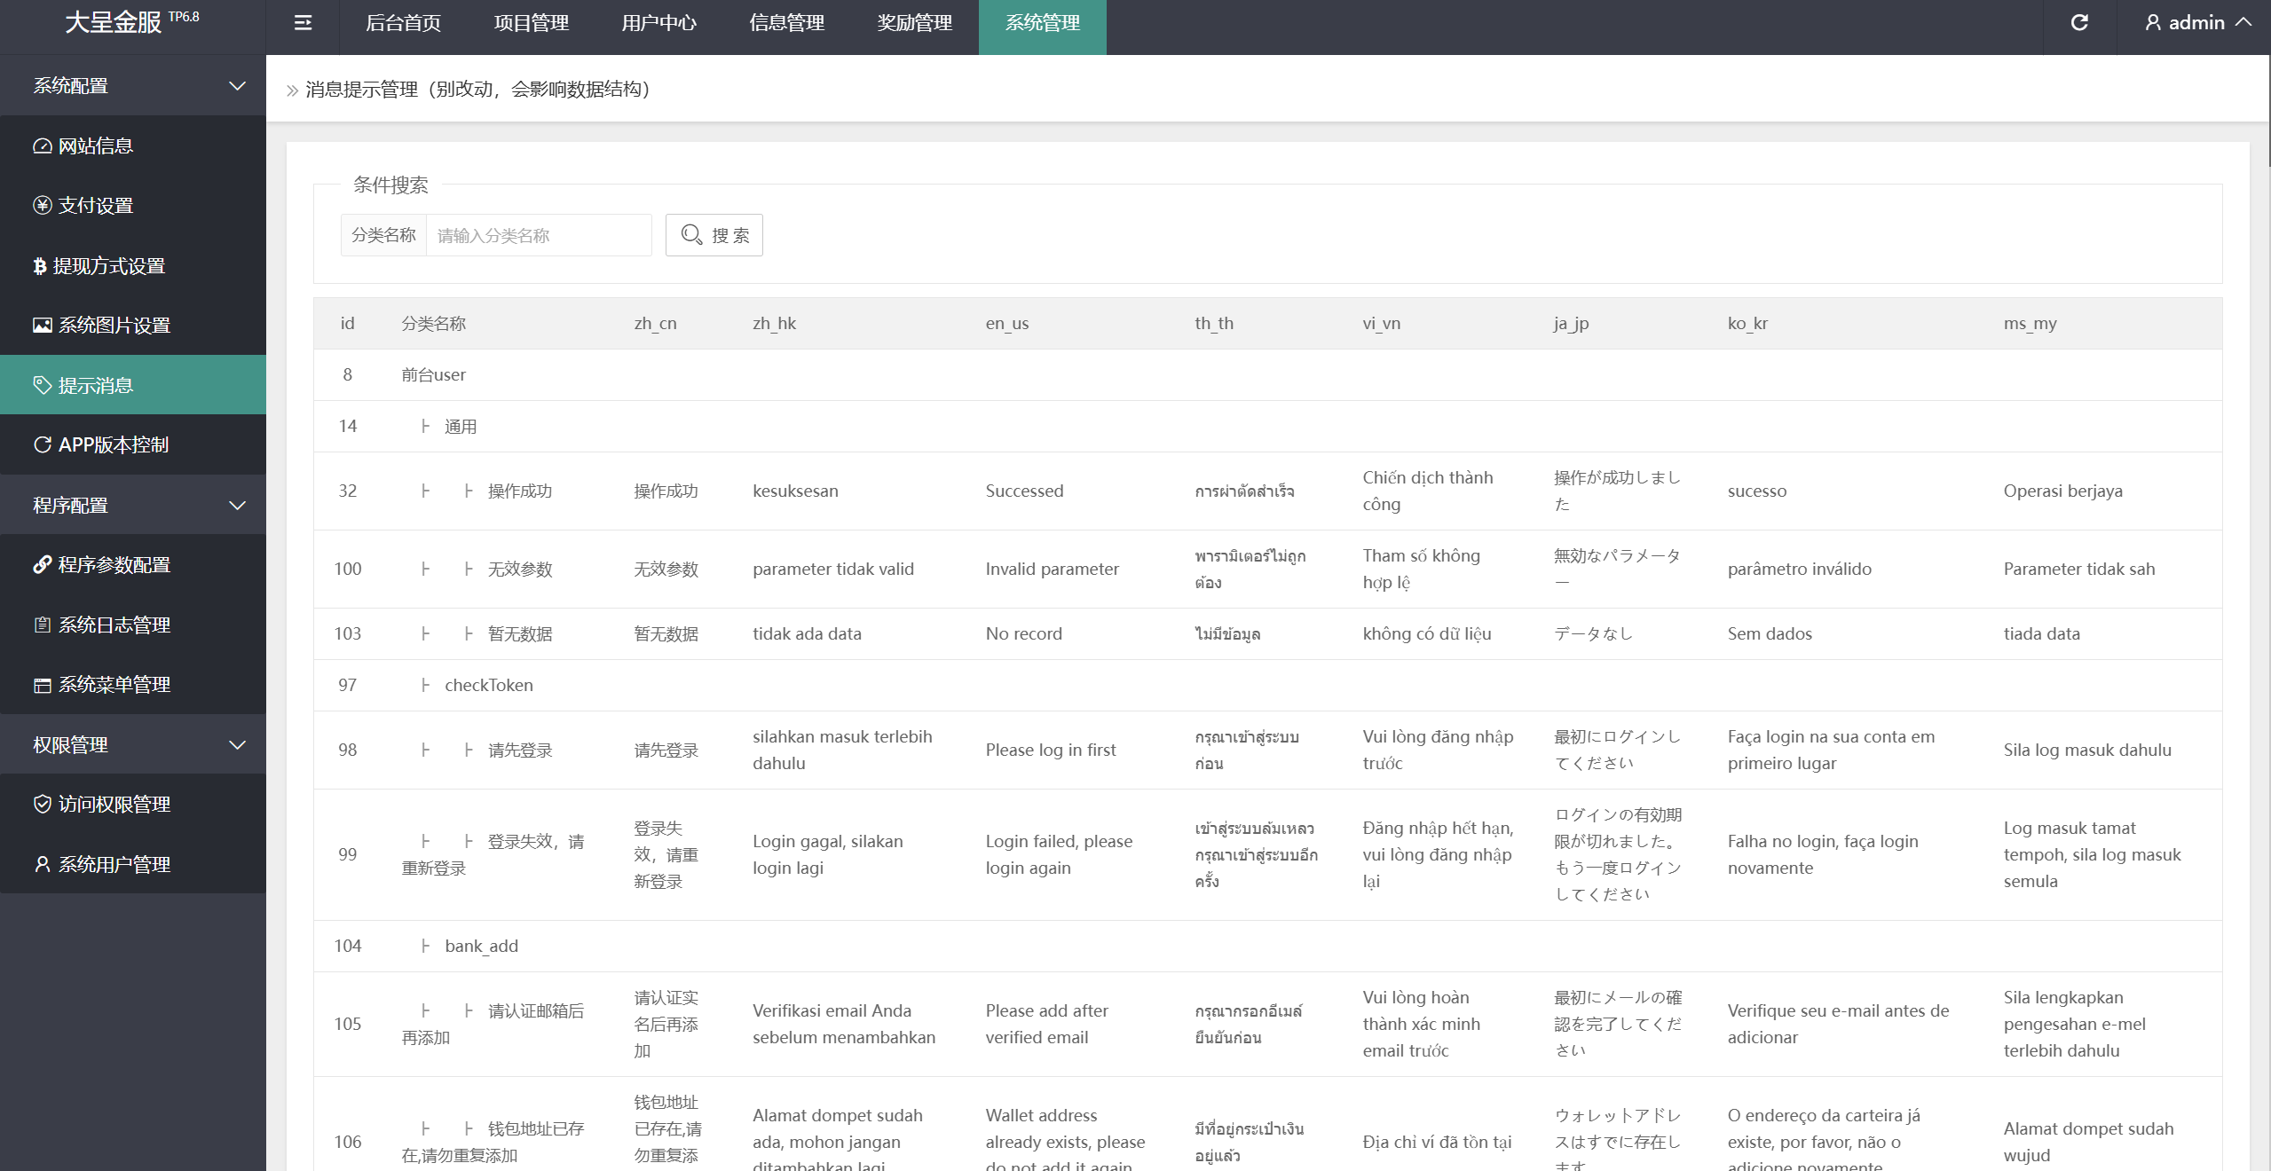Open the admin user dropdown
Image resolution: width=2271 pixels, height=1171 pixels.
point(2197,23)
